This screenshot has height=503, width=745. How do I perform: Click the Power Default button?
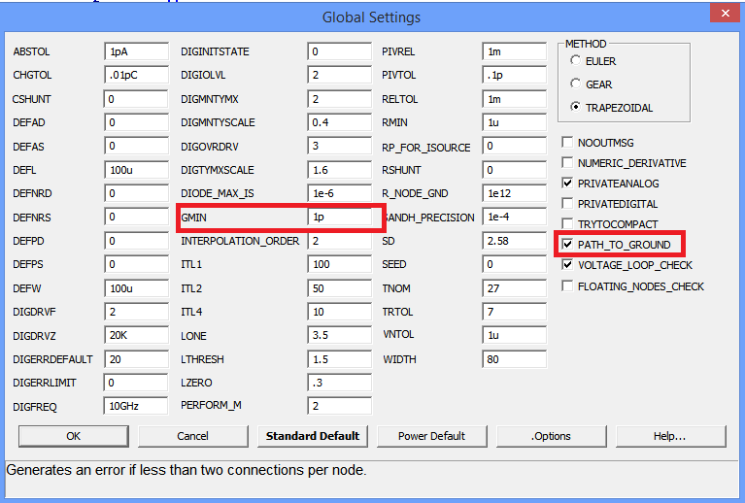(431, 436)
